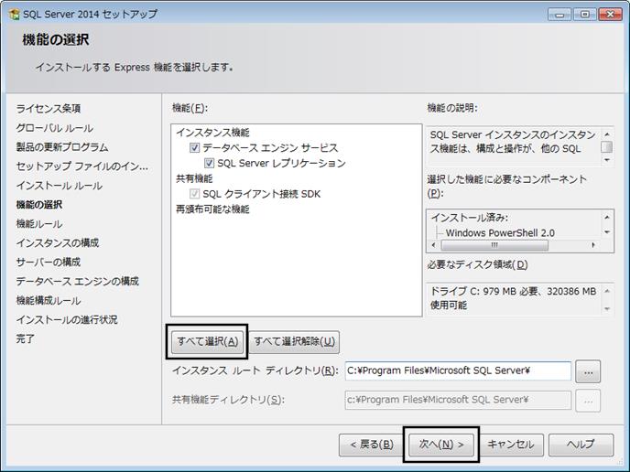This screenshot has height=472, width=630.
Task: Click the インスタンス ルート ディレクトリ input field
Action: 458,370
